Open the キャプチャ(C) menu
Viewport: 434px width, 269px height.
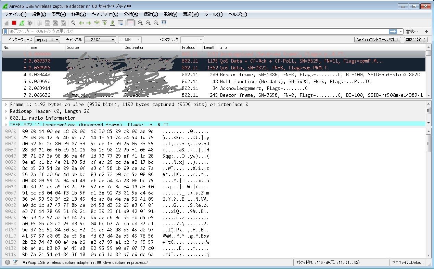[105, 14]
